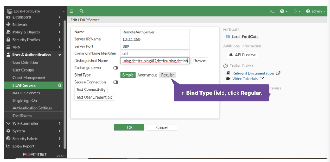Toggle the Exchange server switch
Screen dimensions: 330x162
pos(116,68)
